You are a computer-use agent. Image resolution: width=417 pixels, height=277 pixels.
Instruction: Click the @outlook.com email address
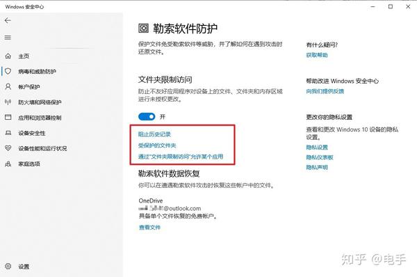click(x=170, y=208)
